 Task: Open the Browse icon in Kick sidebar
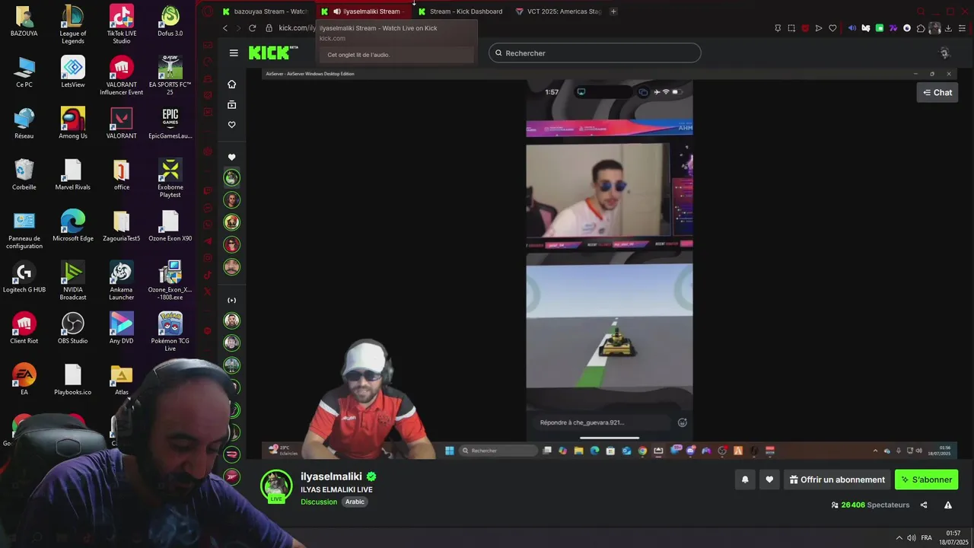pyautogui.click(x=232, y=105)
